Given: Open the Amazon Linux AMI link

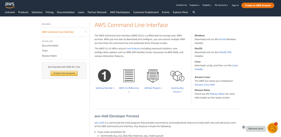Looking at the screenshot, I should tap(205, 85).
